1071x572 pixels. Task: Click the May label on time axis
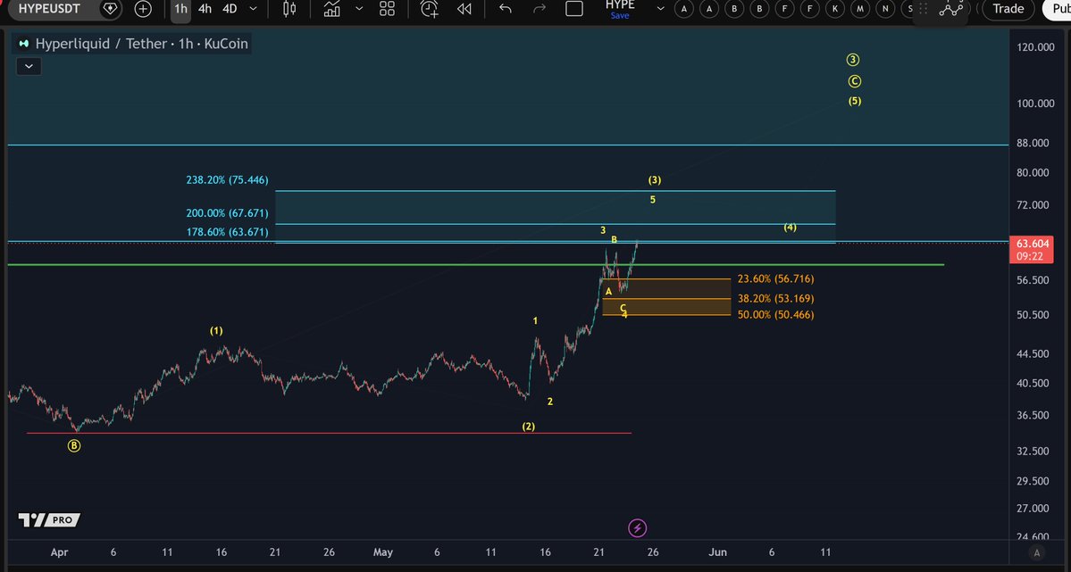point(382,552)
